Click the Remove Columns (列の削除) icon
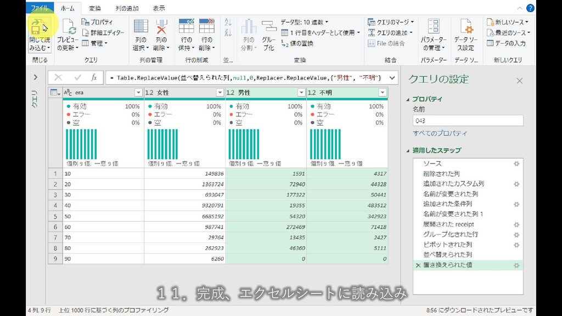Viewport: 562px width, 316px height. pyautogui.click(x=161, y=27)
